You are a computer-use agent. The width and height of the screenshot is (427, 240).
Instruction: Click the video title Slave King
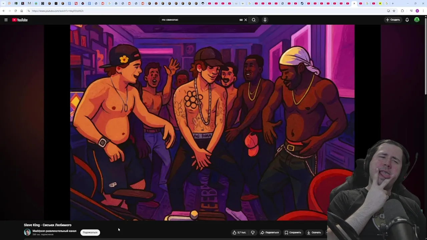point(47,225)
